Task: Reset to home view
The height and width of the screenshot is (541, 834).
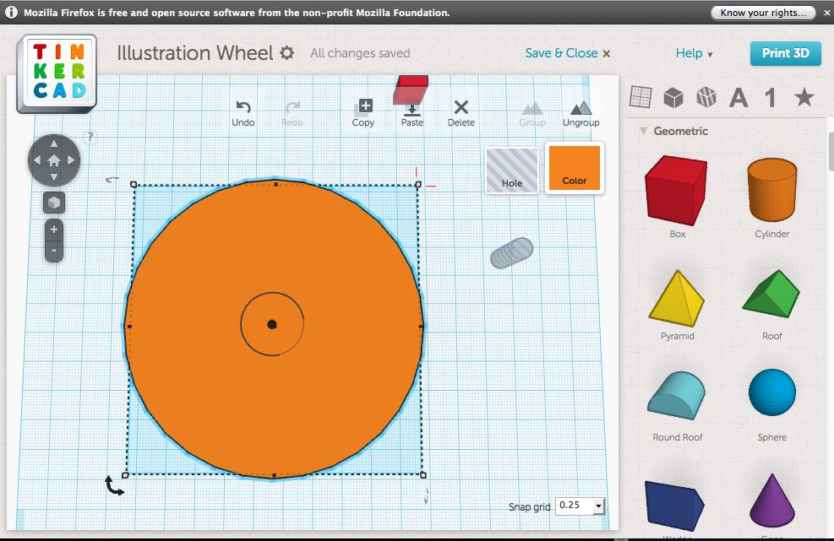Action: [54, 160]
